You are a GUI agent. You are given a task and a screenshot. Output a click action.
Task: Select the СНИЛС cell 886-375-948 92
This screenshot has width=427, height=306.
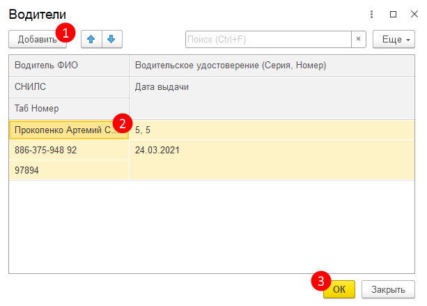[69, 150]
